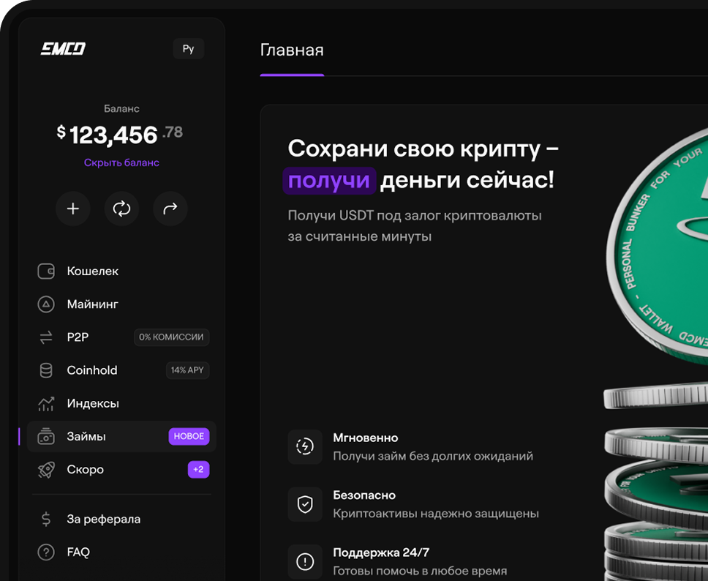
Task: Click the rocket icon beside Скоро
Action: point(46,469)
